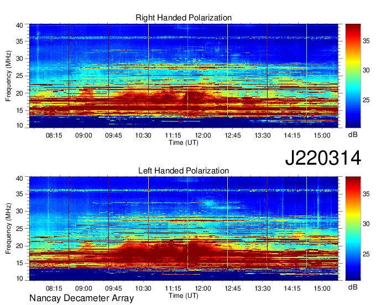
Task: Click the 25 MHz tick on Left Handed plot
Action: [19, 229]
